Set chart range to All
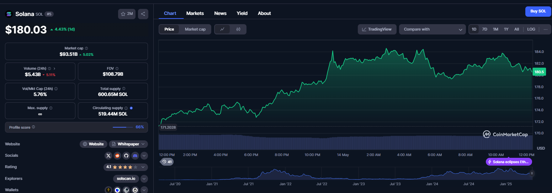Screen dimensions: 552x193 [x=516, y=29]
